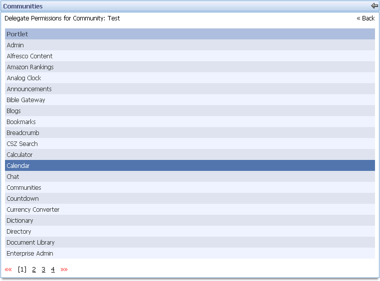Select the Admin portlet row

15,45
